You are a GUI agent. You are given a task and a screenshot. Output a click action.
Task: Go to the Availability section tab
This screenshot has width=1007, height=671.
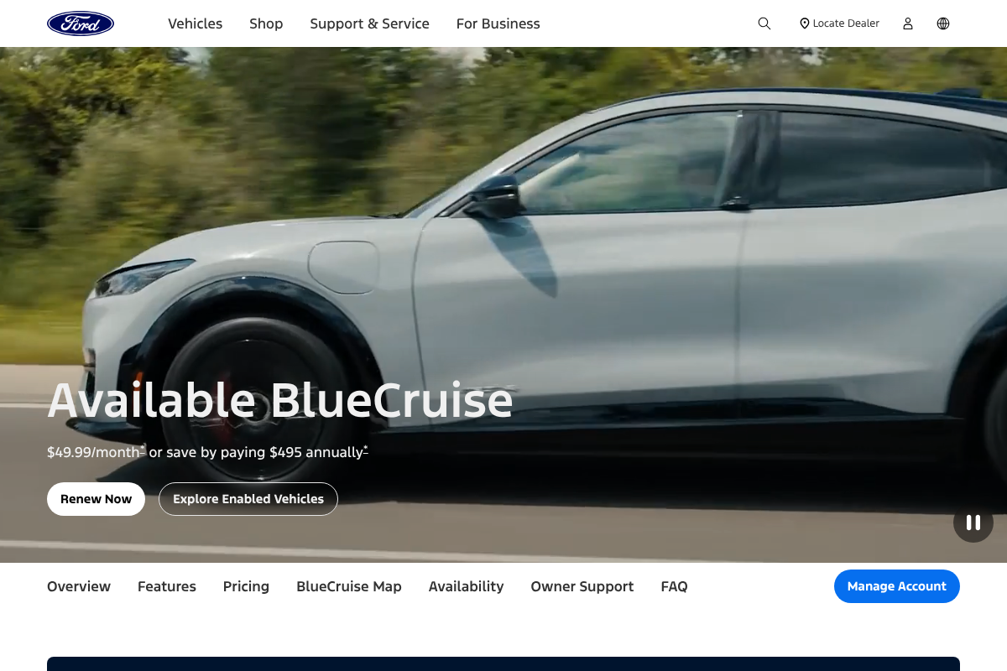pos(466,586)
